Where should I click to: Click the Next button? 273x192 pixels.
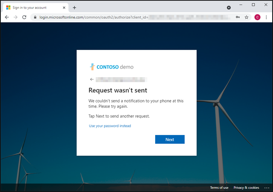pyautogui.click(x=170, y=140)
